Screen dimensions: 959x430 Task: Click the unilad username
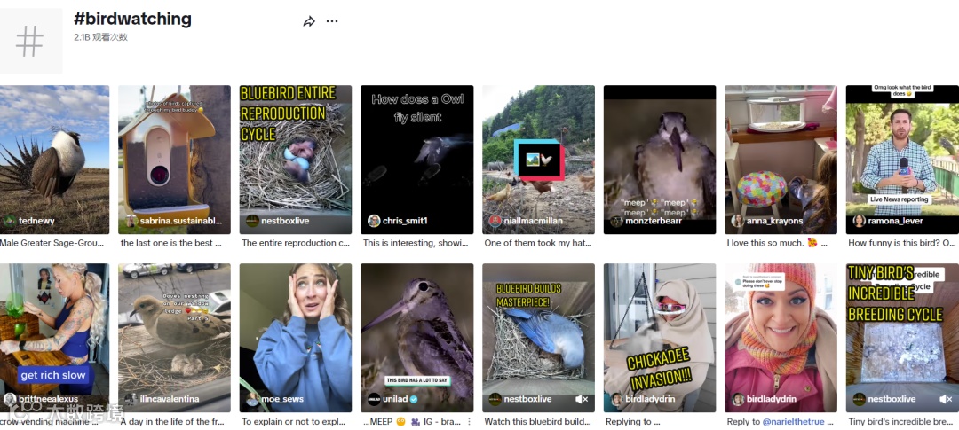[x=394, y=400]
